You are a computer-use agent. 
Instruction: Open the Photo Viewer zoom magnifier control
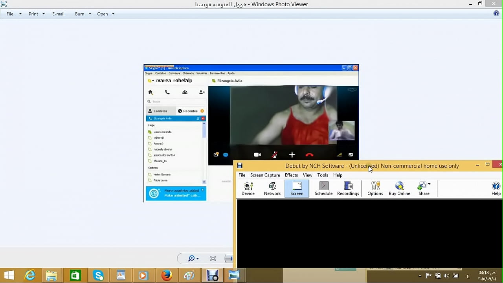point(193,258)
